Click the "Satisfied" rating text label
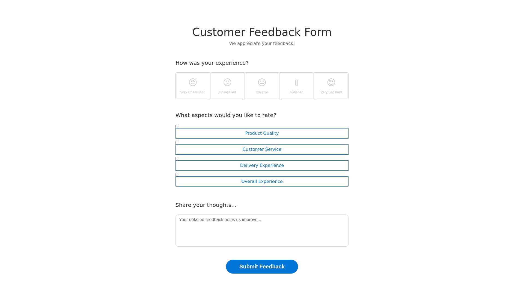Viewport: 524px width, 294px height. 296,92
